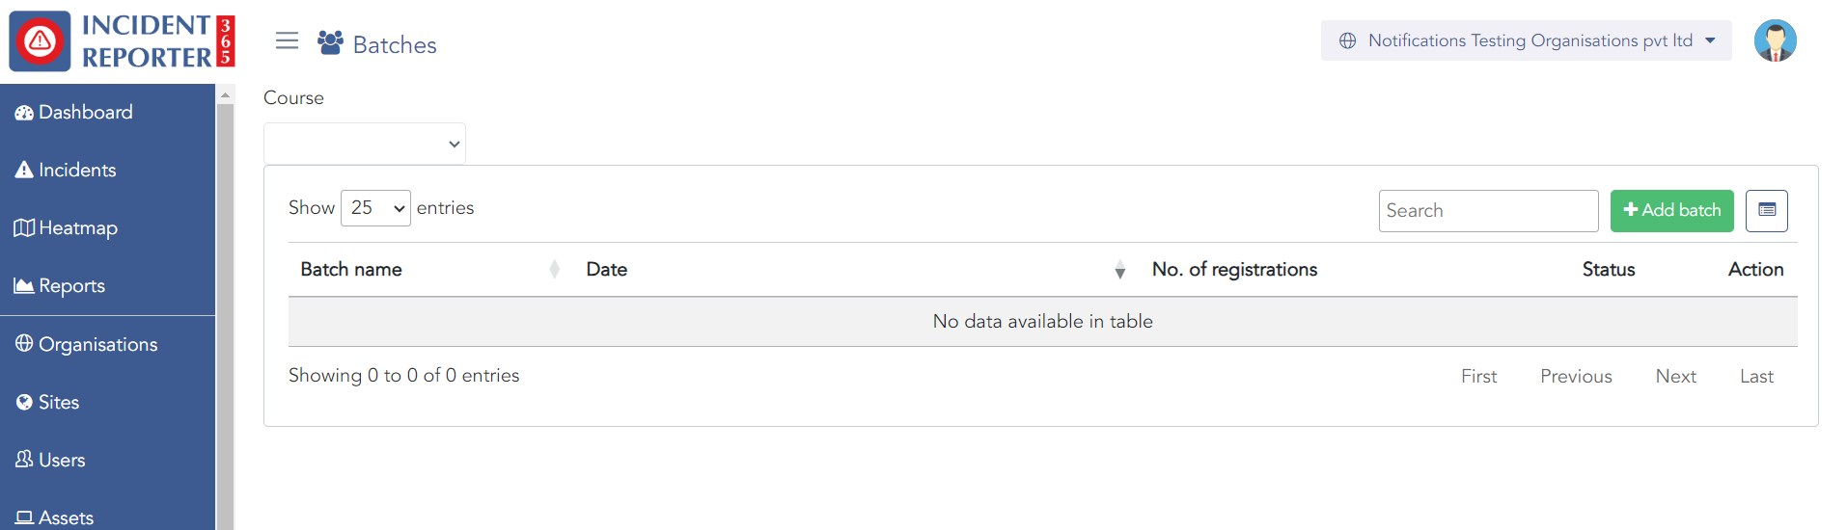
Task: Click the Incident Reporter 365 logo
Action: (x=123, y=41)
